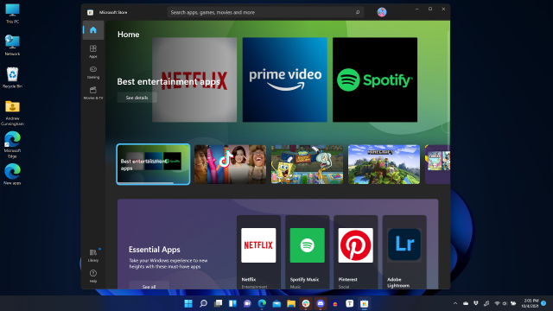Open the taskbar clock and date
The height and width of the screenshot is (311, 553).
pos(530,303)
